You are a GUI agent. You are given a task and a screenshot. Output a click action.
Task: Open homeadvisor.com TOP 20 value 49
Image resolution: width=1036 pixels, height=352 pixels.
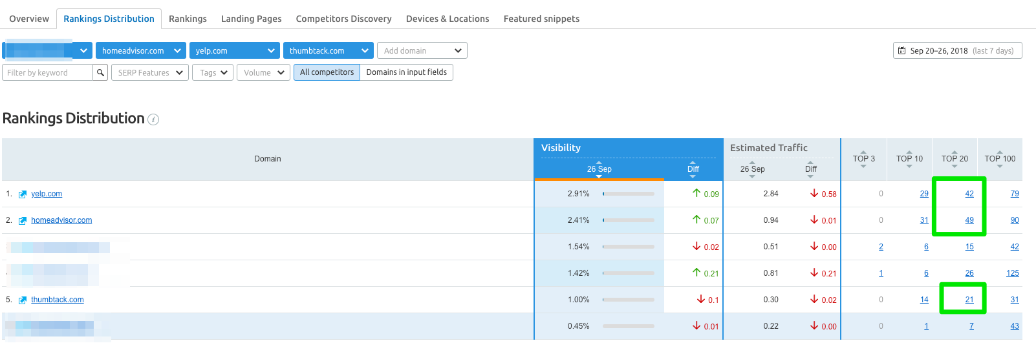pos(969,220)
